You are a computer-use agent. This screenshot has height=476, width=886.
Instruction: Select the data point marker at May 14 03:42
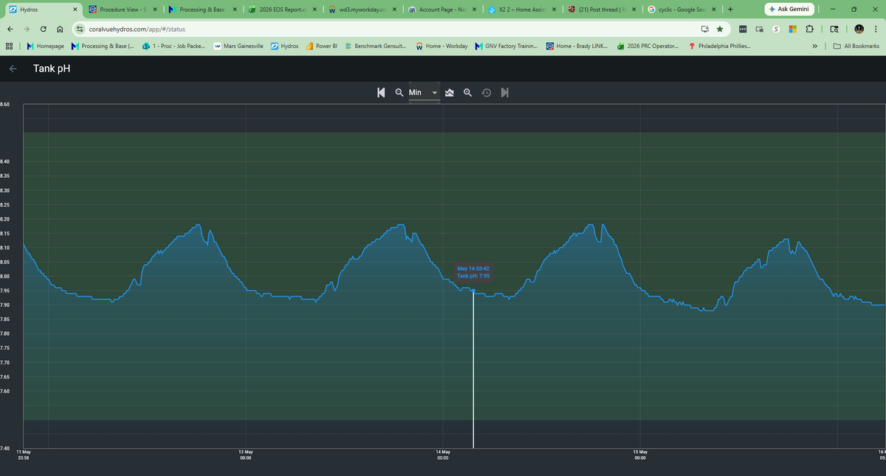[x=473, y=291]
